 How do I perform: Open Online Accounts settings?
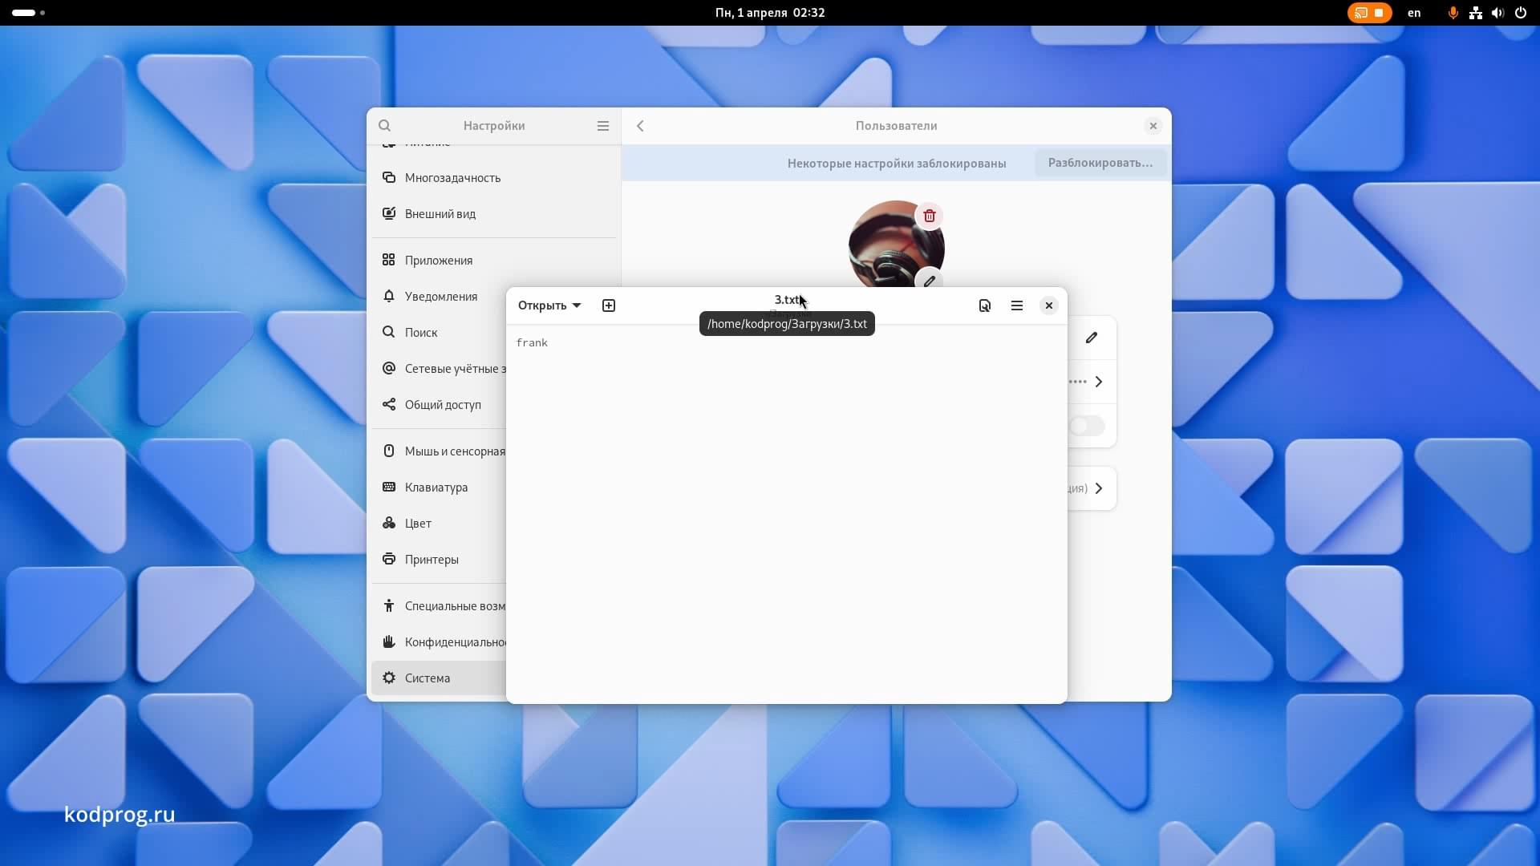pyautogui.click(x=439, y=369)
